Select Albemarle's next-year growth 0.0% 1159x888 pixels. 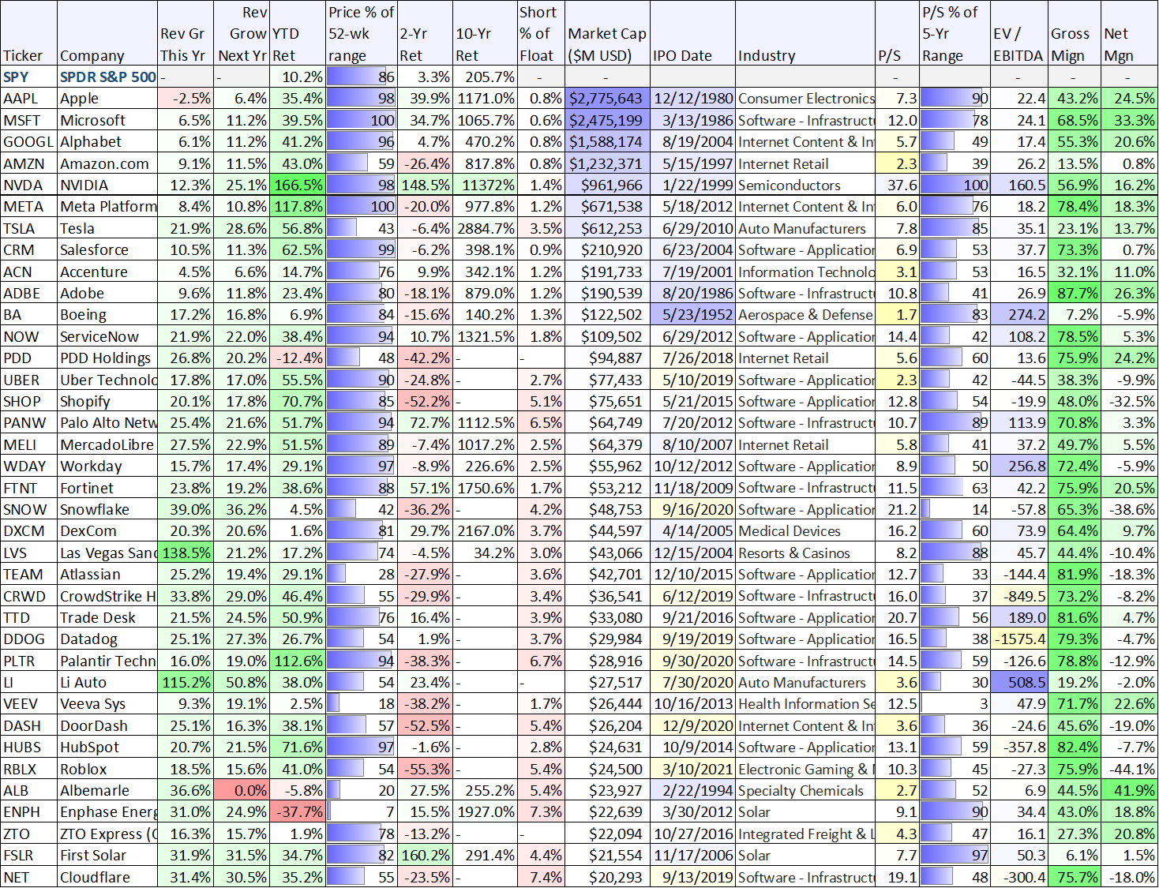[242, 791]
